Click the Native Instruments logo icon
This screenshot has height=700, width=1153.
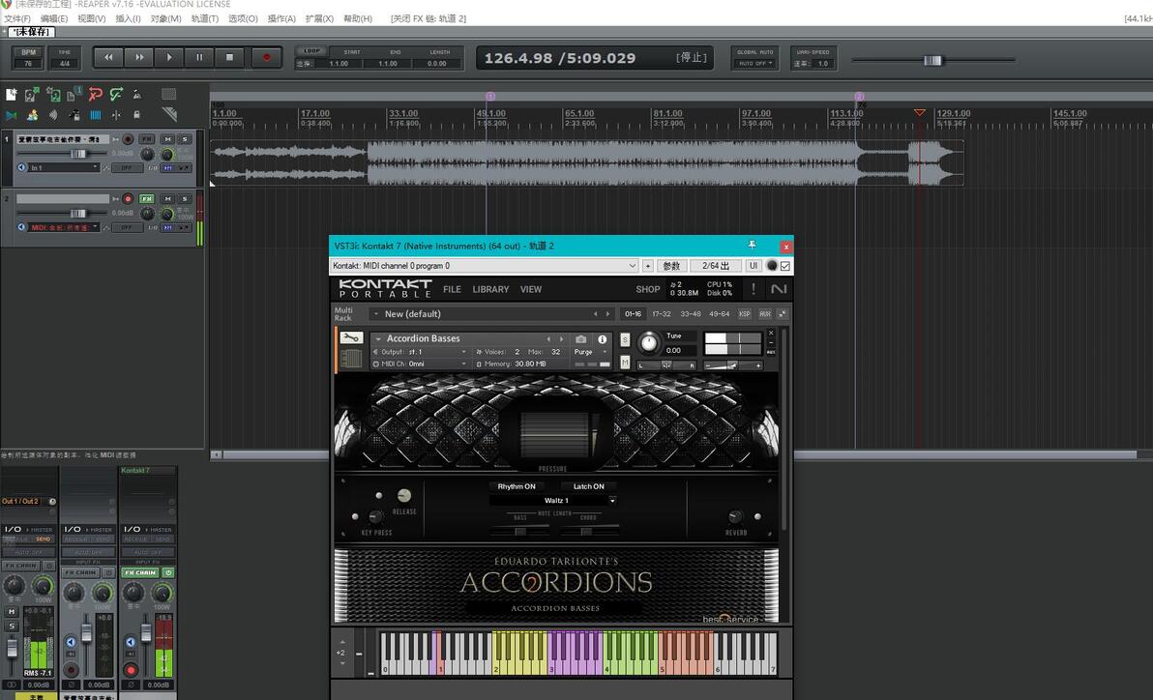pos(778,289)
